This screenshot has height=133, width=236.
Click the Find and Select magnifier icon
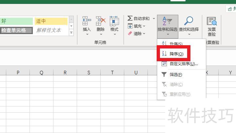[188, 21]
